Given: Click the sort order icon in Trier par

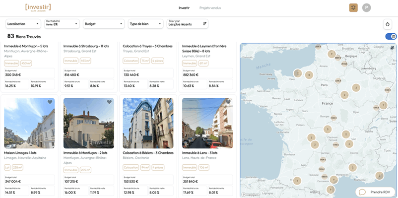Looking at the screenshot, I should (x=205, y=24).
